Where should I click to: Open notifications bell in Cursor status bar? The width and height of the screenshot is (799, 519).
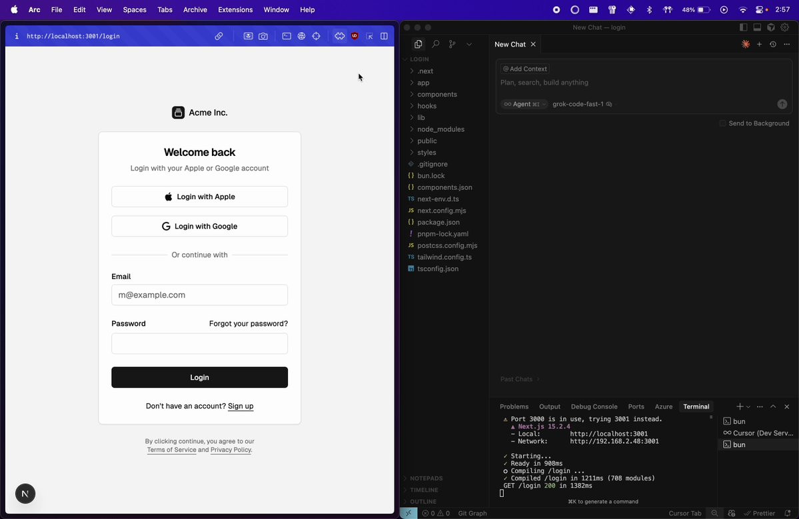coord(788,514)
